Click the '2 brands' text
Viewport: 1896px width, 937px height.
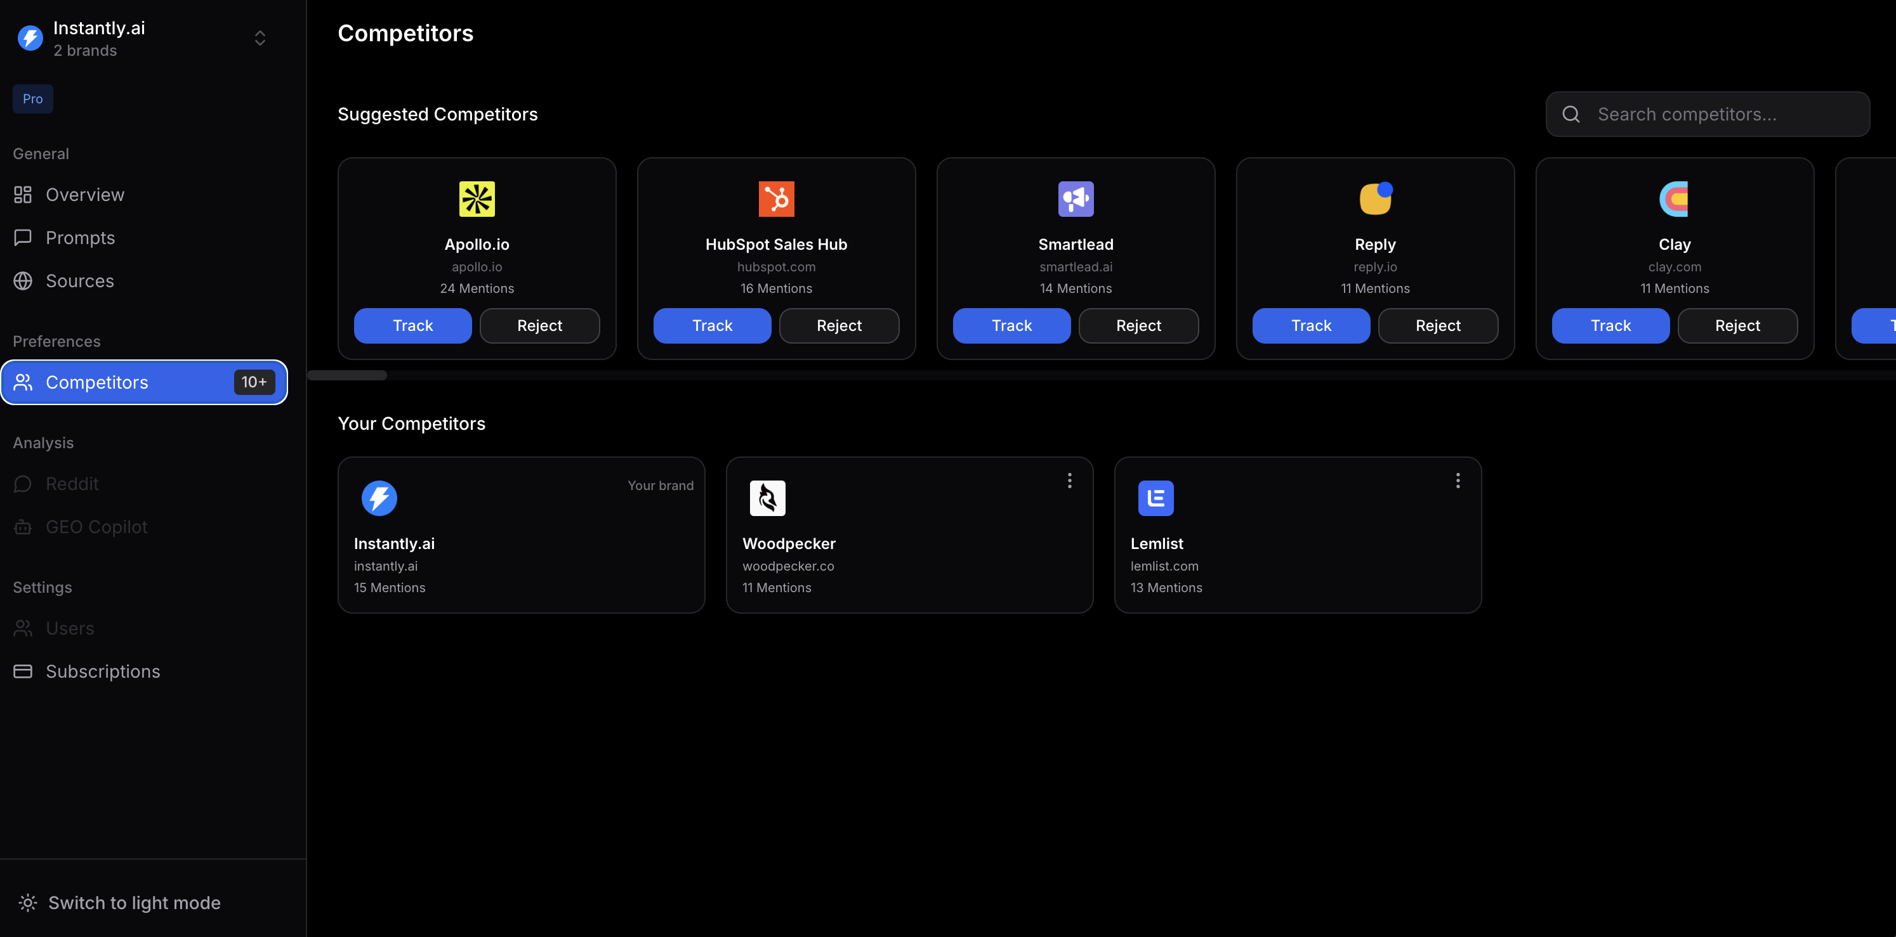(x=86, y=51)
